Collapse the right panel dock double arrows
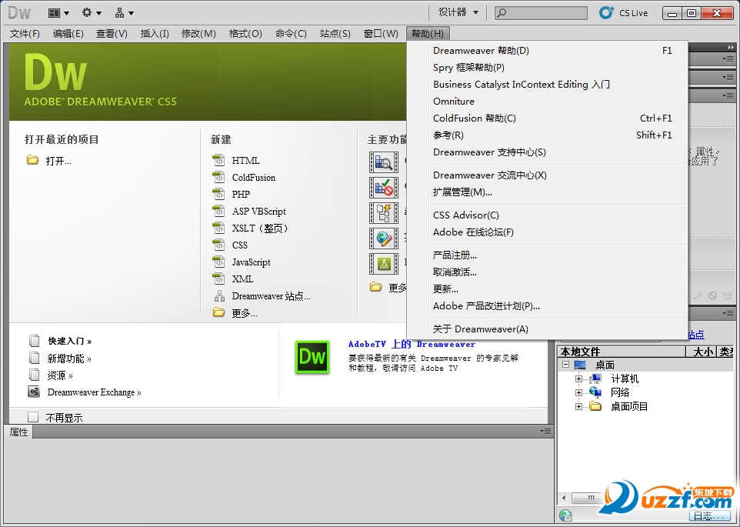The image size is (740, 527). tap(731, 47)
